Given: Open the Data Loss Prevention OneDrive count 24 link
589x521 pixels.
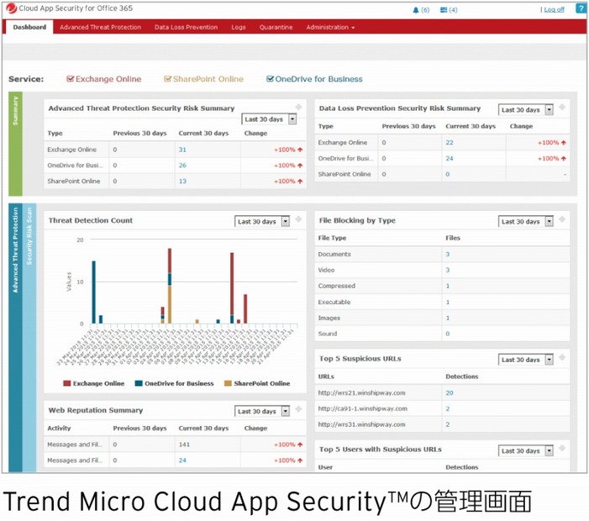Looking at the screenshot, I should tap(450, 159).
